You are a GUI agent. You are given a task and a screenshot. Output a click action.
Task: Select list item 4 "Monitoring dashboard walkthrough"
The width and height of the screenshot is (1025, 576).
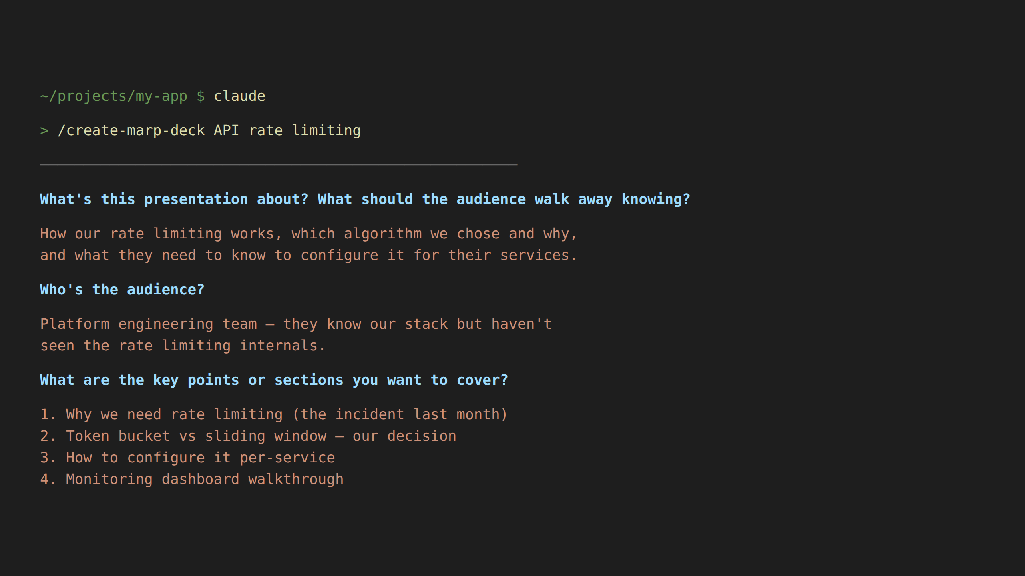point(192,479)
